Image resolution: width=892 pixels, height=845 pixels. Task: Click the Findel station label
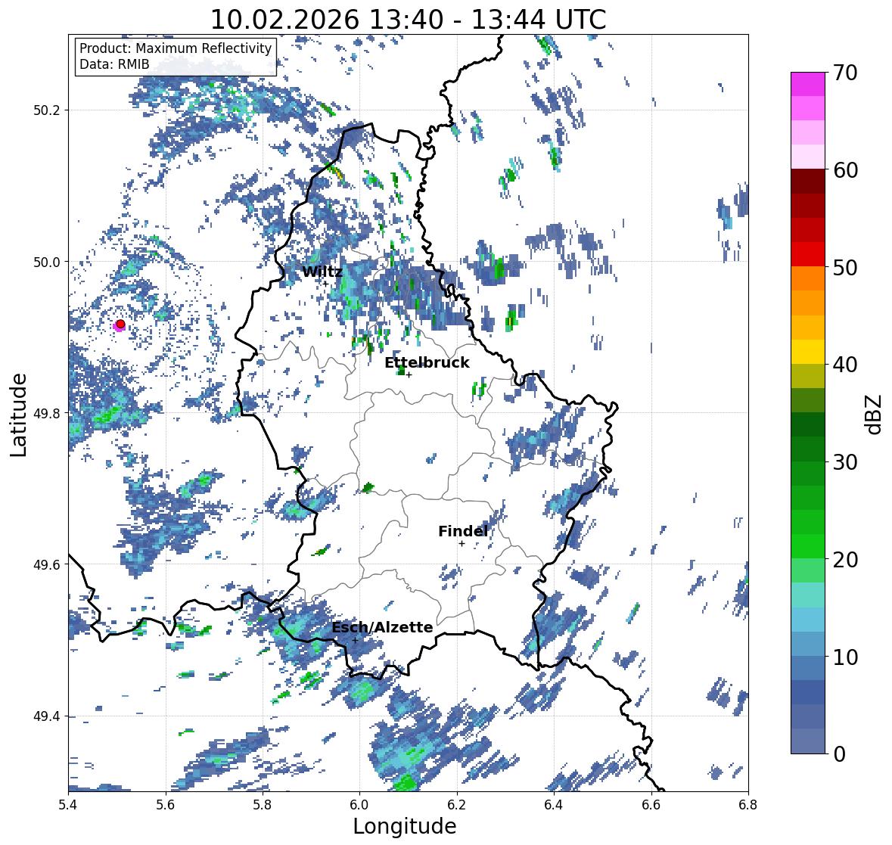pyautogui.click(x=462, y=531)
